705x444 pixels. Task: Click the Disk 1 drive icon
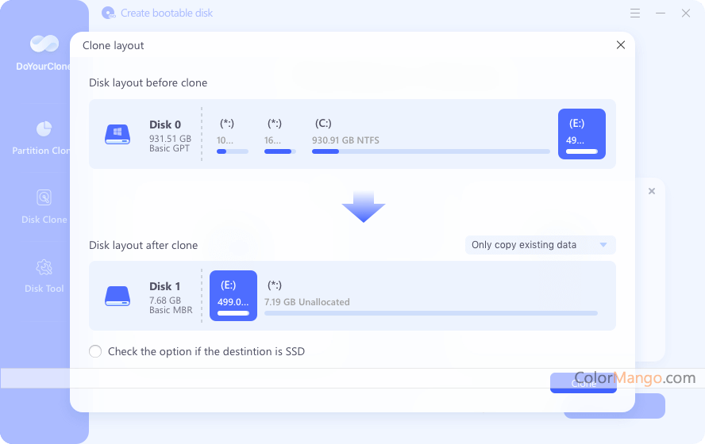[118, 296]
